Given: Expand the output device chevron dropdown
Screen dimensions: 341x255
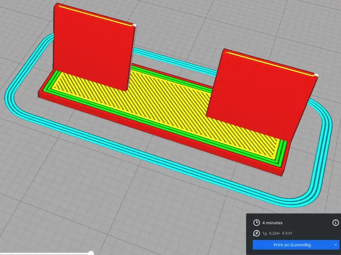Looking at the screenshot, I should 336,245.
